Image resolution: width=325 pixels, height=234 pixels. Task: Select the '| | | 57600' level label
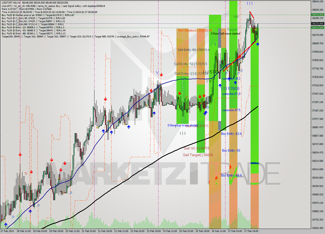point(230,89)
